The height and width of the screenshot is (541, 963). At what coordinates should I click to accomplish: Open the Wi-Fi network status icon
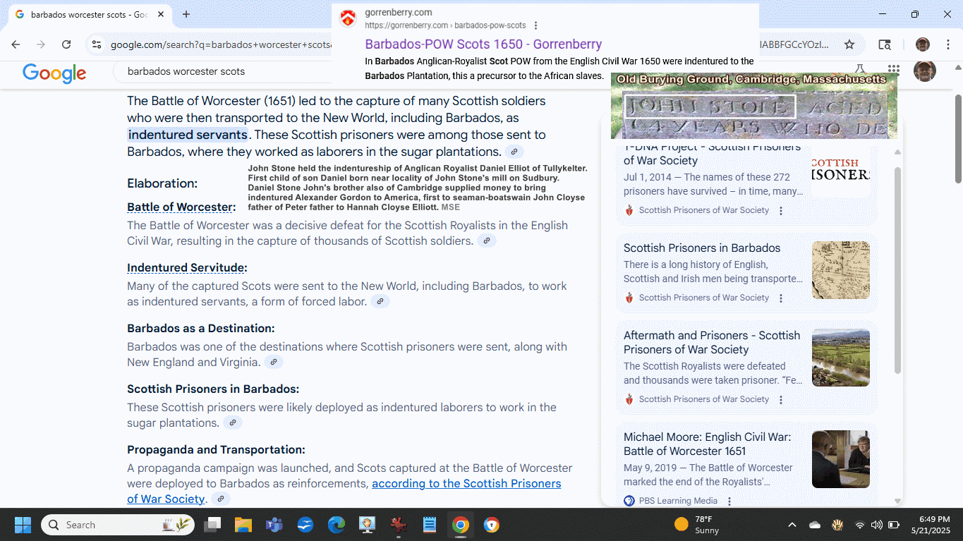(859, 525)
